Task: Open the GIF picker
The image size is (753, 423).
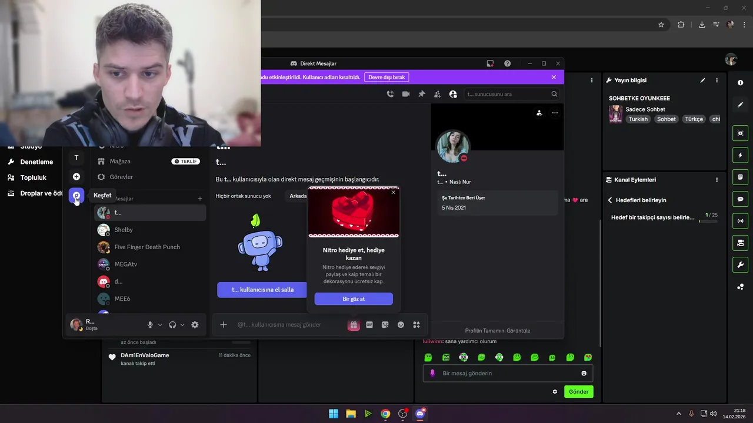Action: click(369, 325)
